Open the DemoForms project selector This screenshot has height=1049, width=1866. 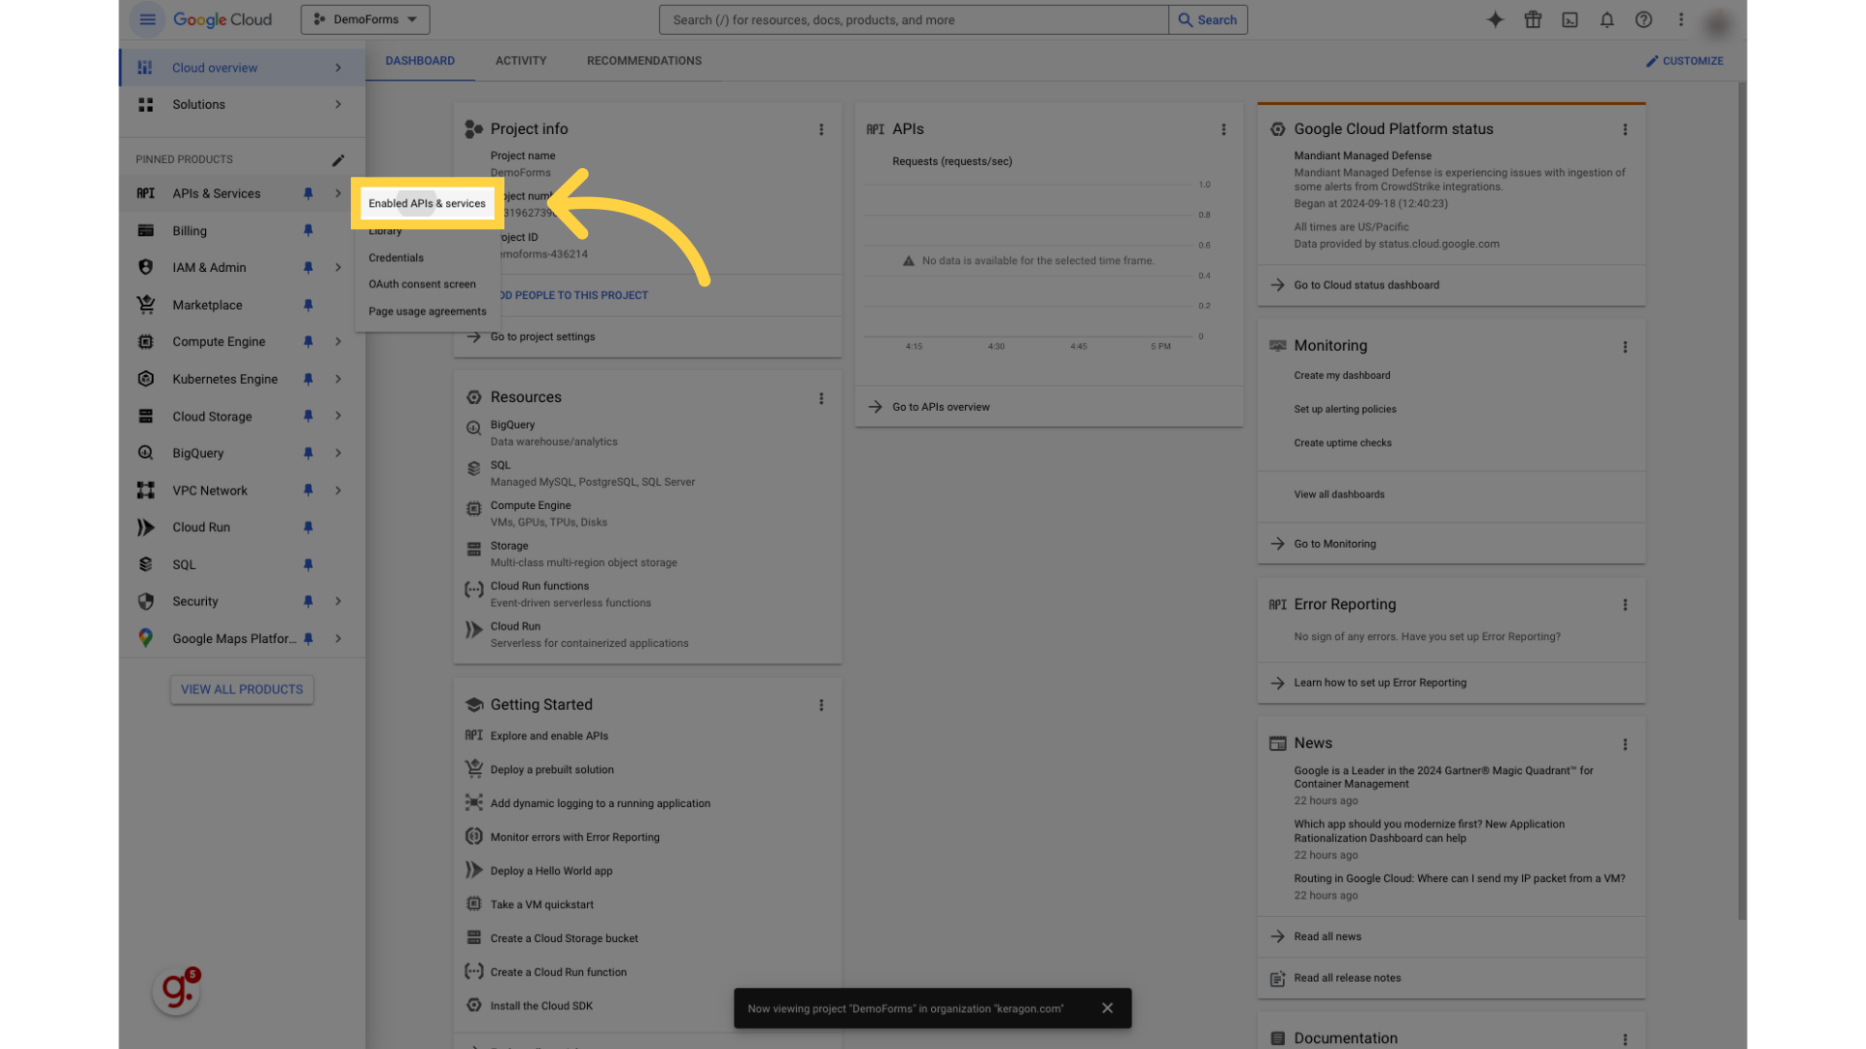point(365,19)
